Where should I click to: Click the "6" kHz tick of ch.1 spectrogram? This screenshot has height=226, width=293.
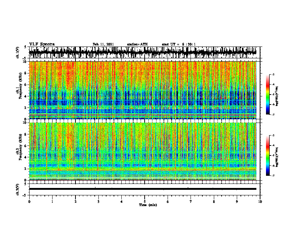[x=26, y=85]
